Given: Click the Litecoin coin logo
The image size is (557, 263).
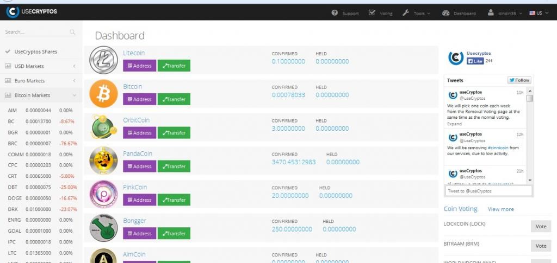Looking at the screenshot, I should click(103, 60).
